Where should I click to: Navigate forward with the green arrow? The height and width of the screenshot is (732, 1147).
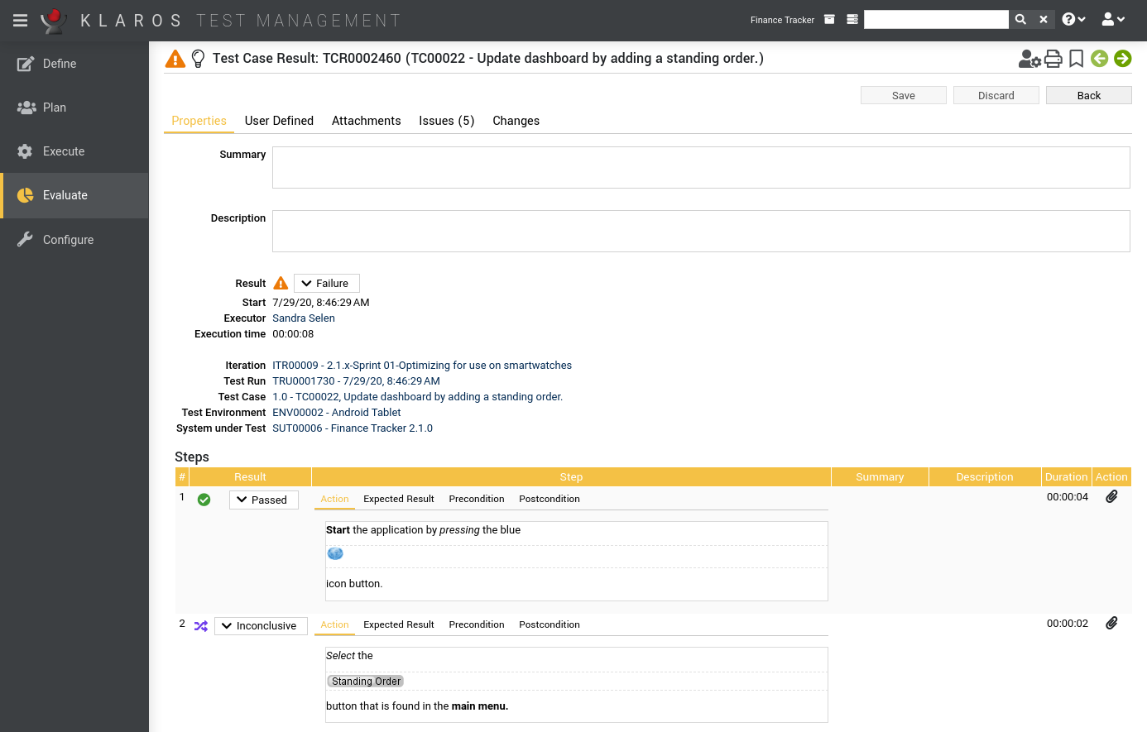coord(1122,59)
